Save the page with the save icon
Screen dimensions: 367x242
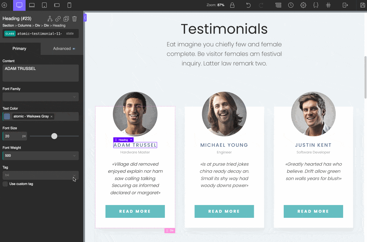point(363,5)
